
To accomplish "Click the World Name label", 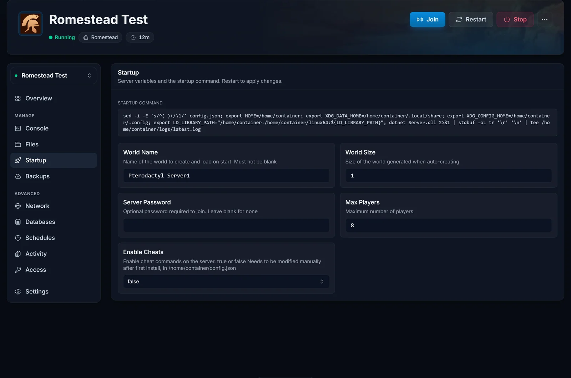I will [x=140, y=152].
